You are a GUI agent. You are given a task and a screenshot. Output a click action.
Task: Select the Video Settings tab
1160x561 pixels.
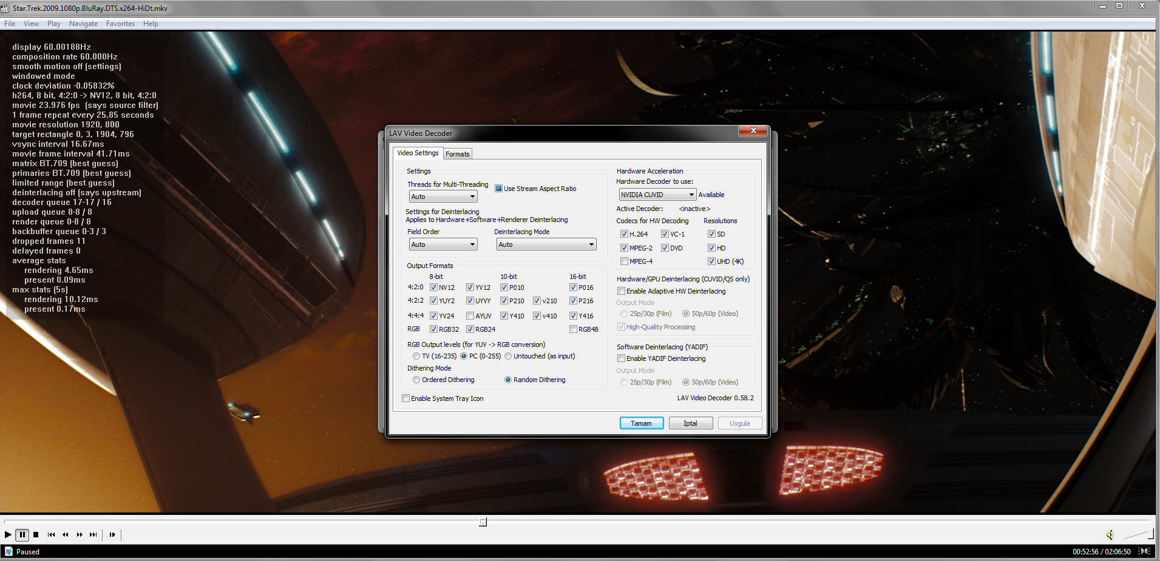[418, 153]
